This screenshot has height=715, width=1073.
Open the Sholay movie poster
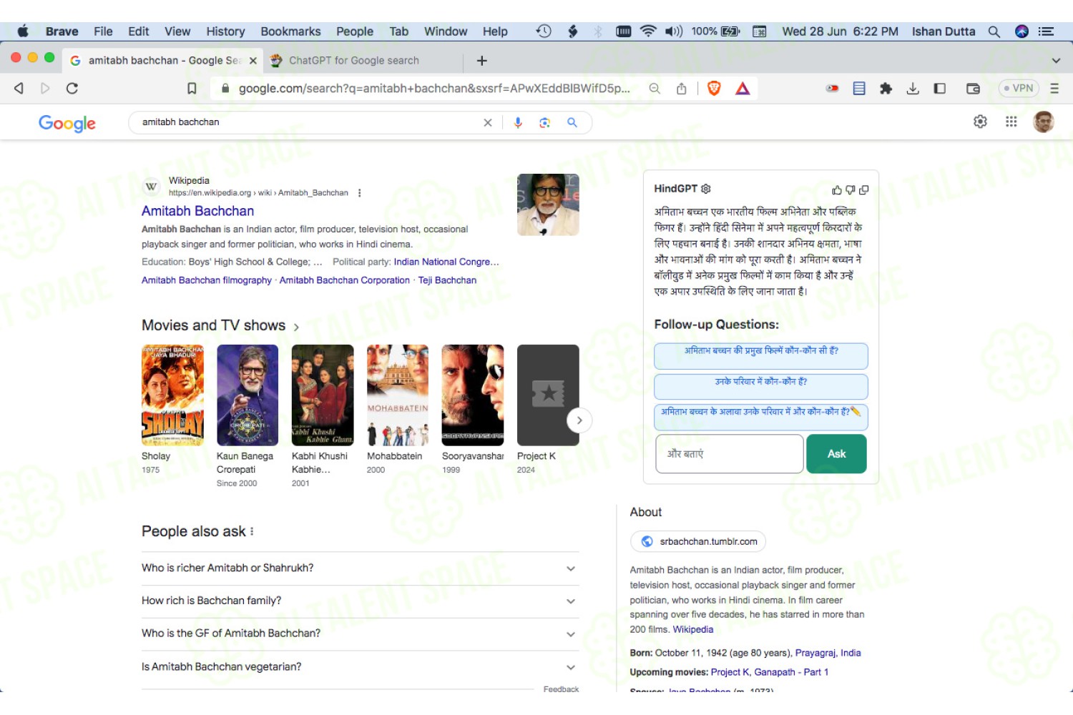pos(172,395)
